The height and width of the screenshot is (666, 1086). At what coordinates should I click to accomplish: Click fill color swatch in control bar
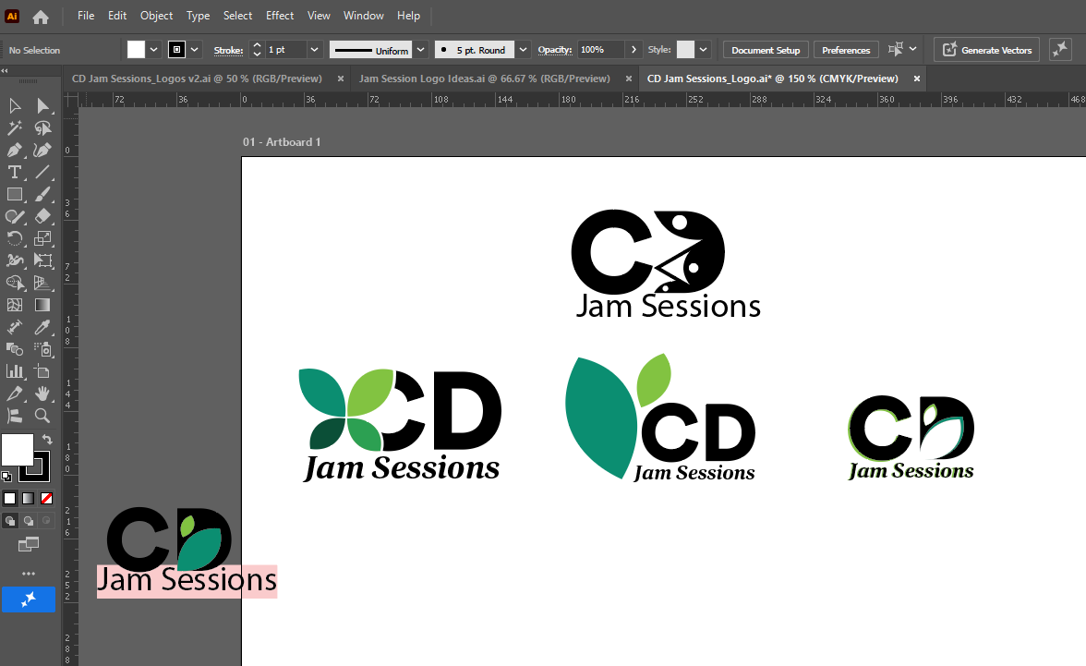[137, 50]
